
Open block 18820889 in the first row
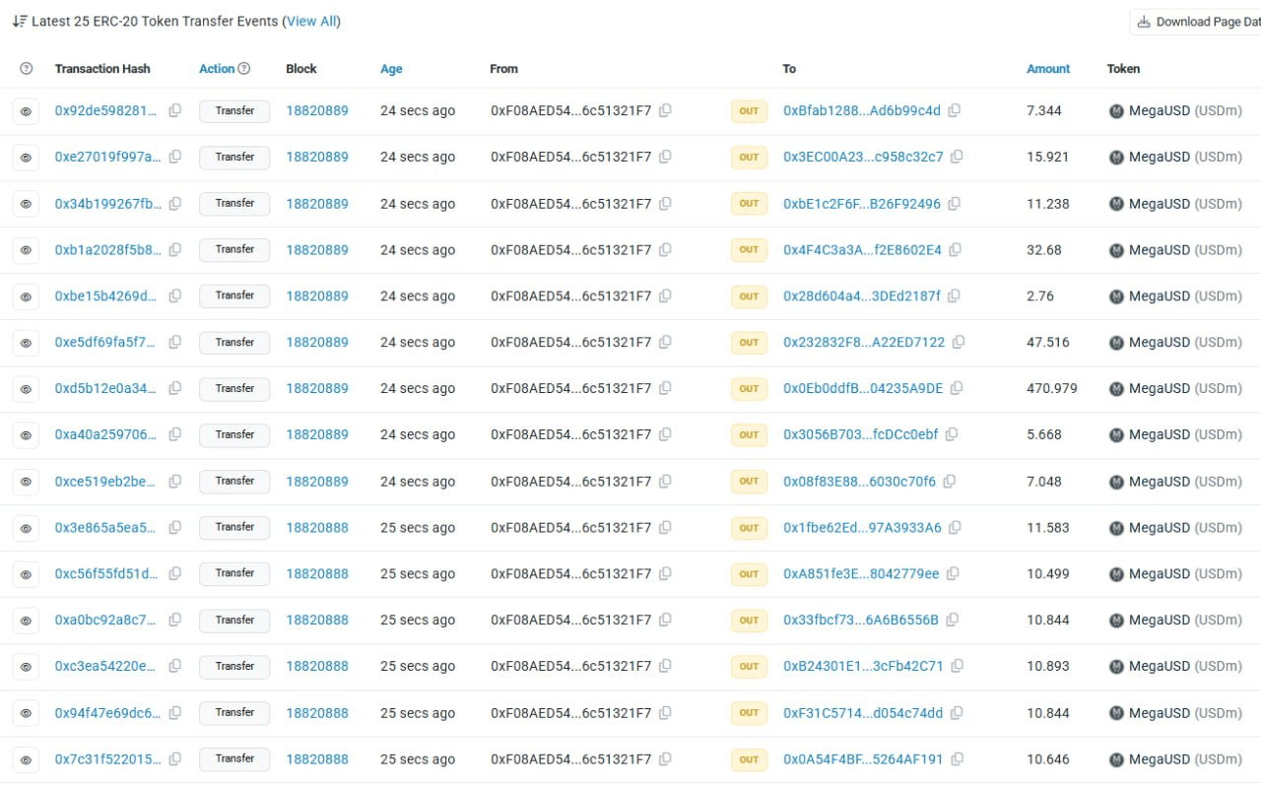coord(317,111)
